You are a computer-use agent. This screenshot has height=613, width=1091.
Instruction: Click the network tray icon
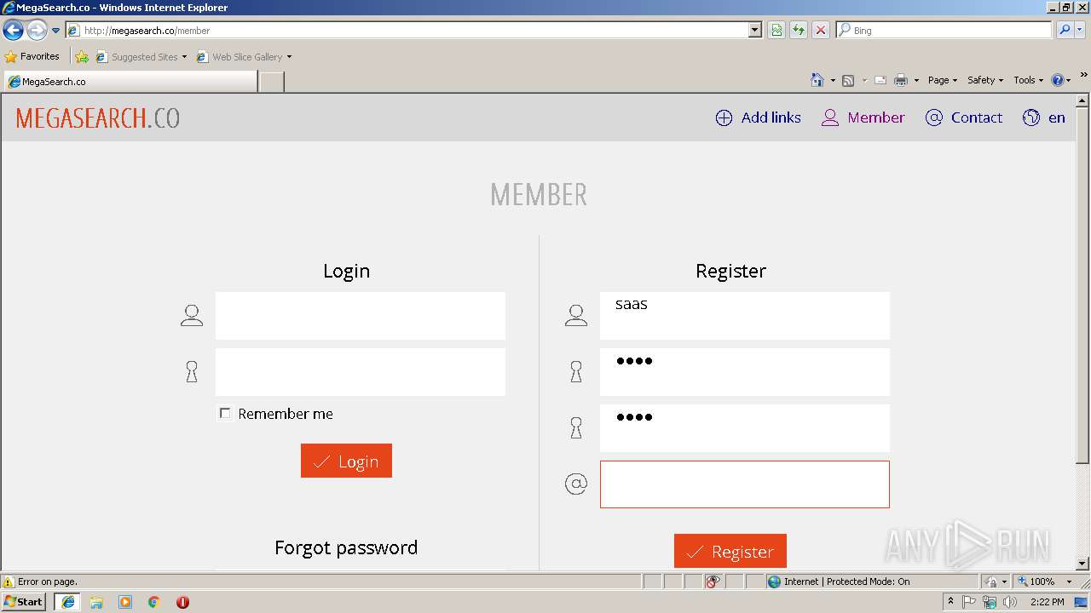pyautogui.click(x=990, y=602)
